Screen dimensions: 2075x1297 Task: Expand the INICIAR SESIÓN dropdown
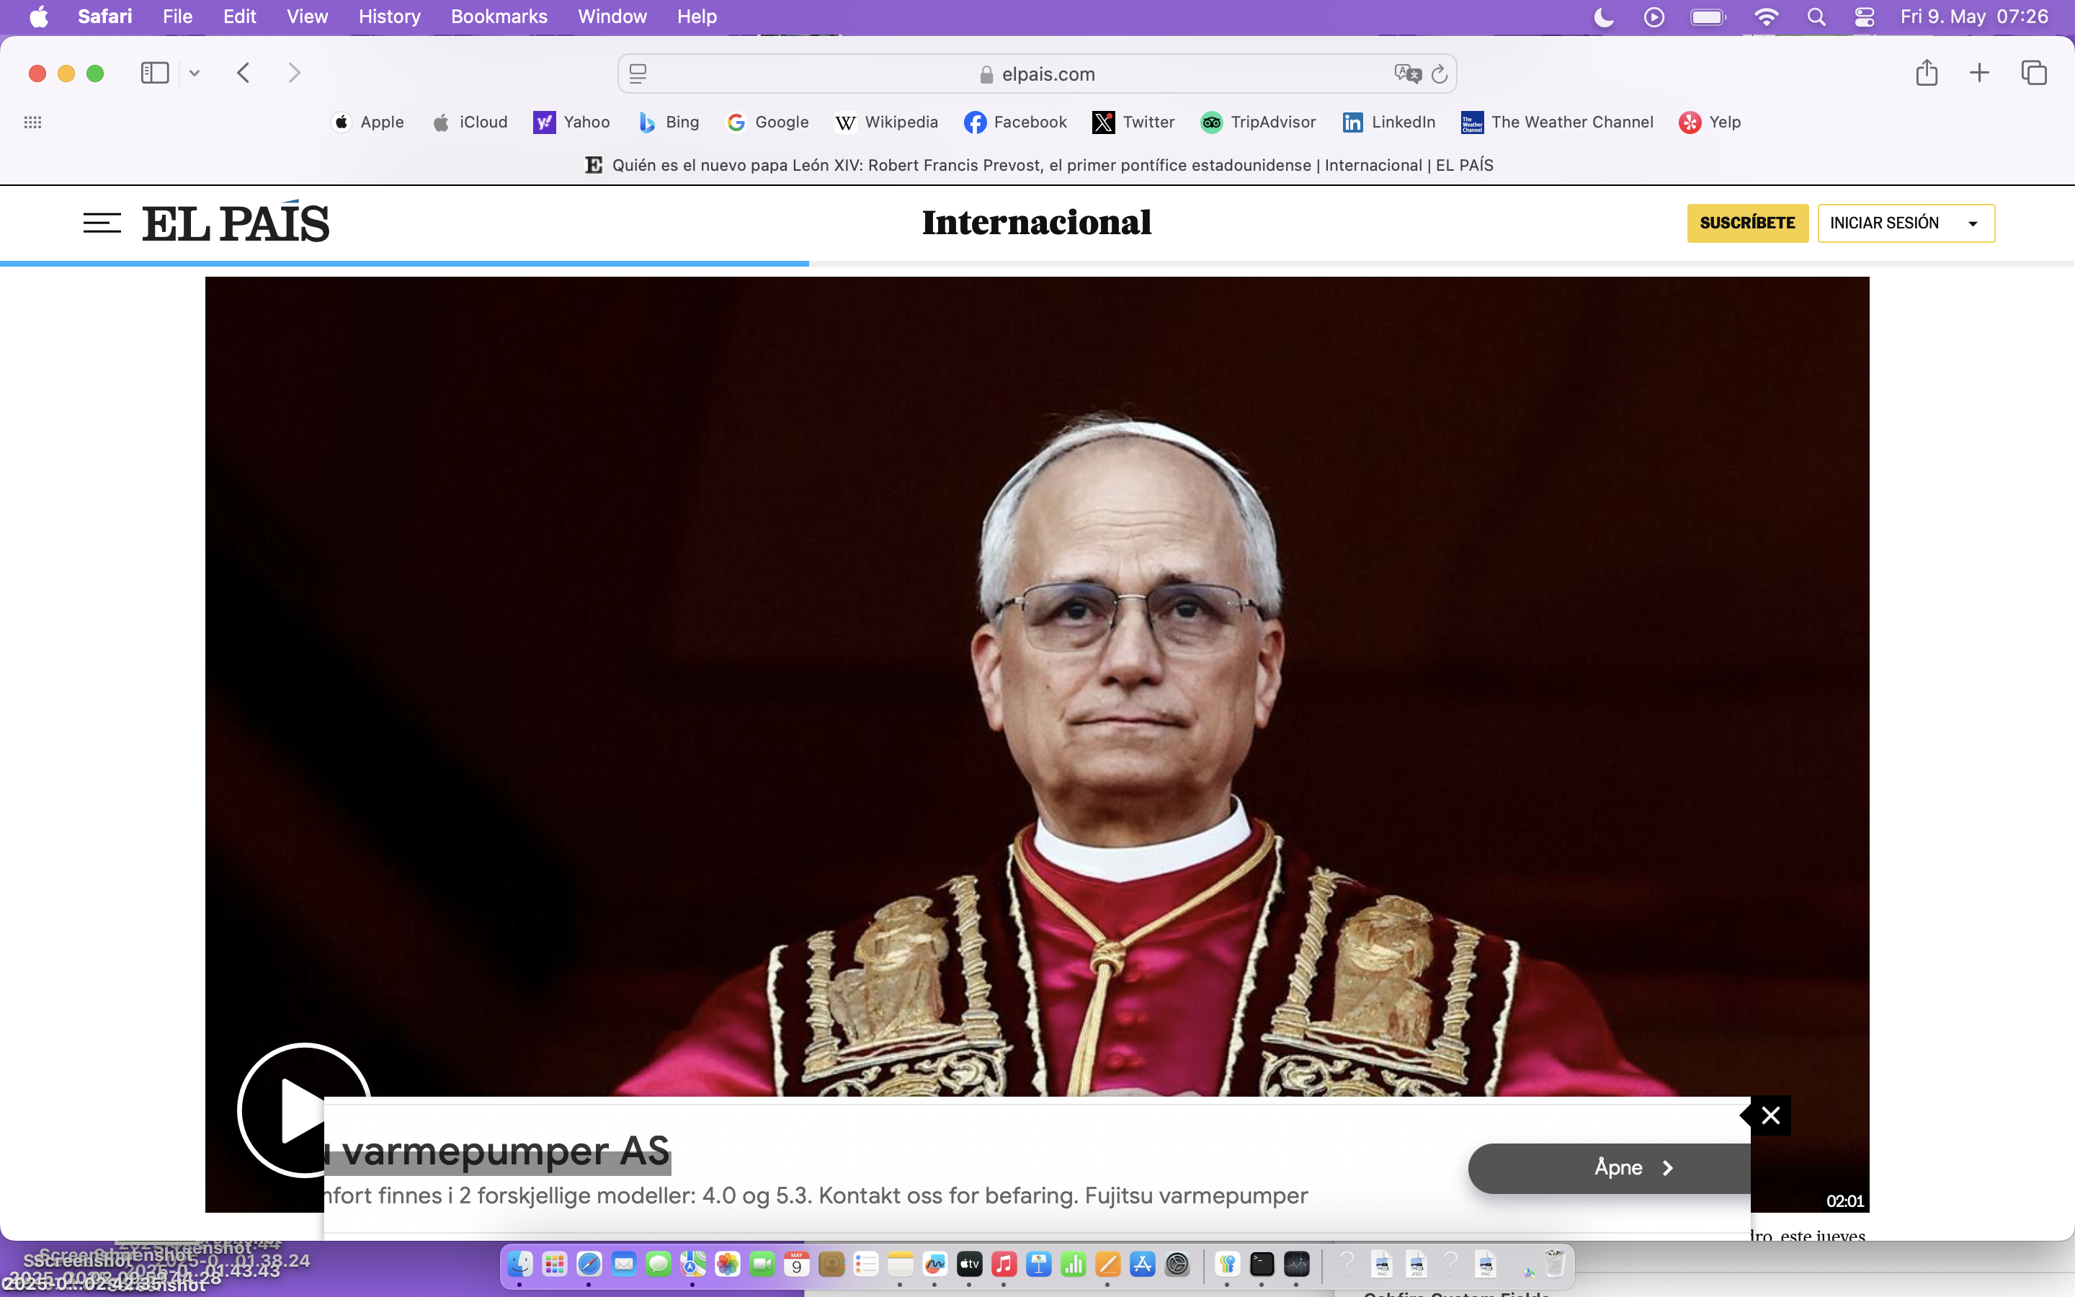coord(1906,223)
